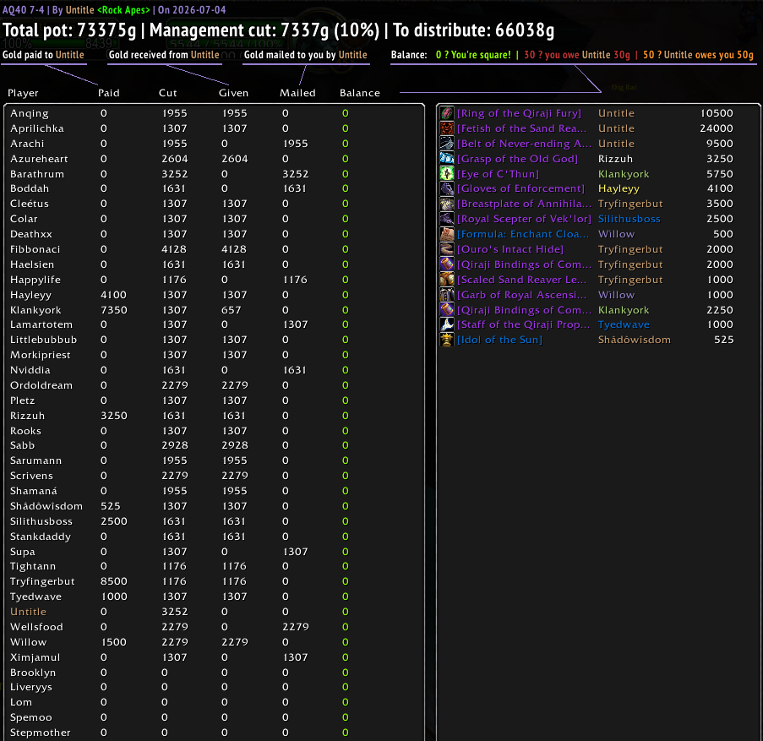
Task: Click Klankyork's paid amount 7350
Action: [x=114, y=310]
